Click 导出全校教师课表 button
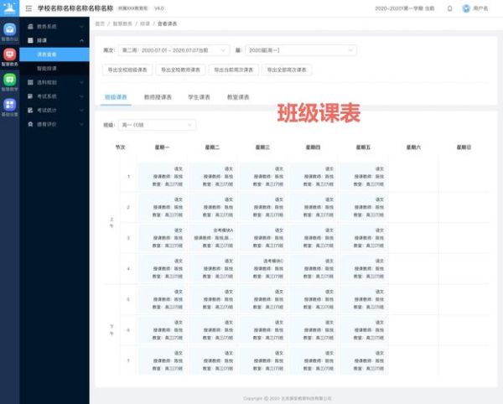The height and width of the screenshot is (404, 503). pyautogui.click(x=180, y=70)
